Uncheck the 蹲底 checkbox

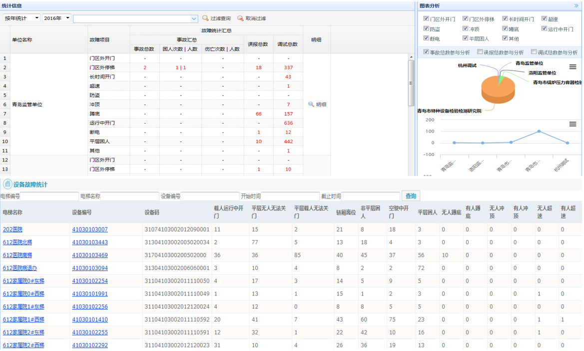coord(505,28)
